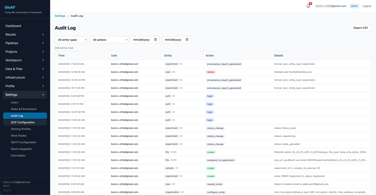376x195 pixels.
Task: Open Naming Profiles page
Action: click(25, 129)
